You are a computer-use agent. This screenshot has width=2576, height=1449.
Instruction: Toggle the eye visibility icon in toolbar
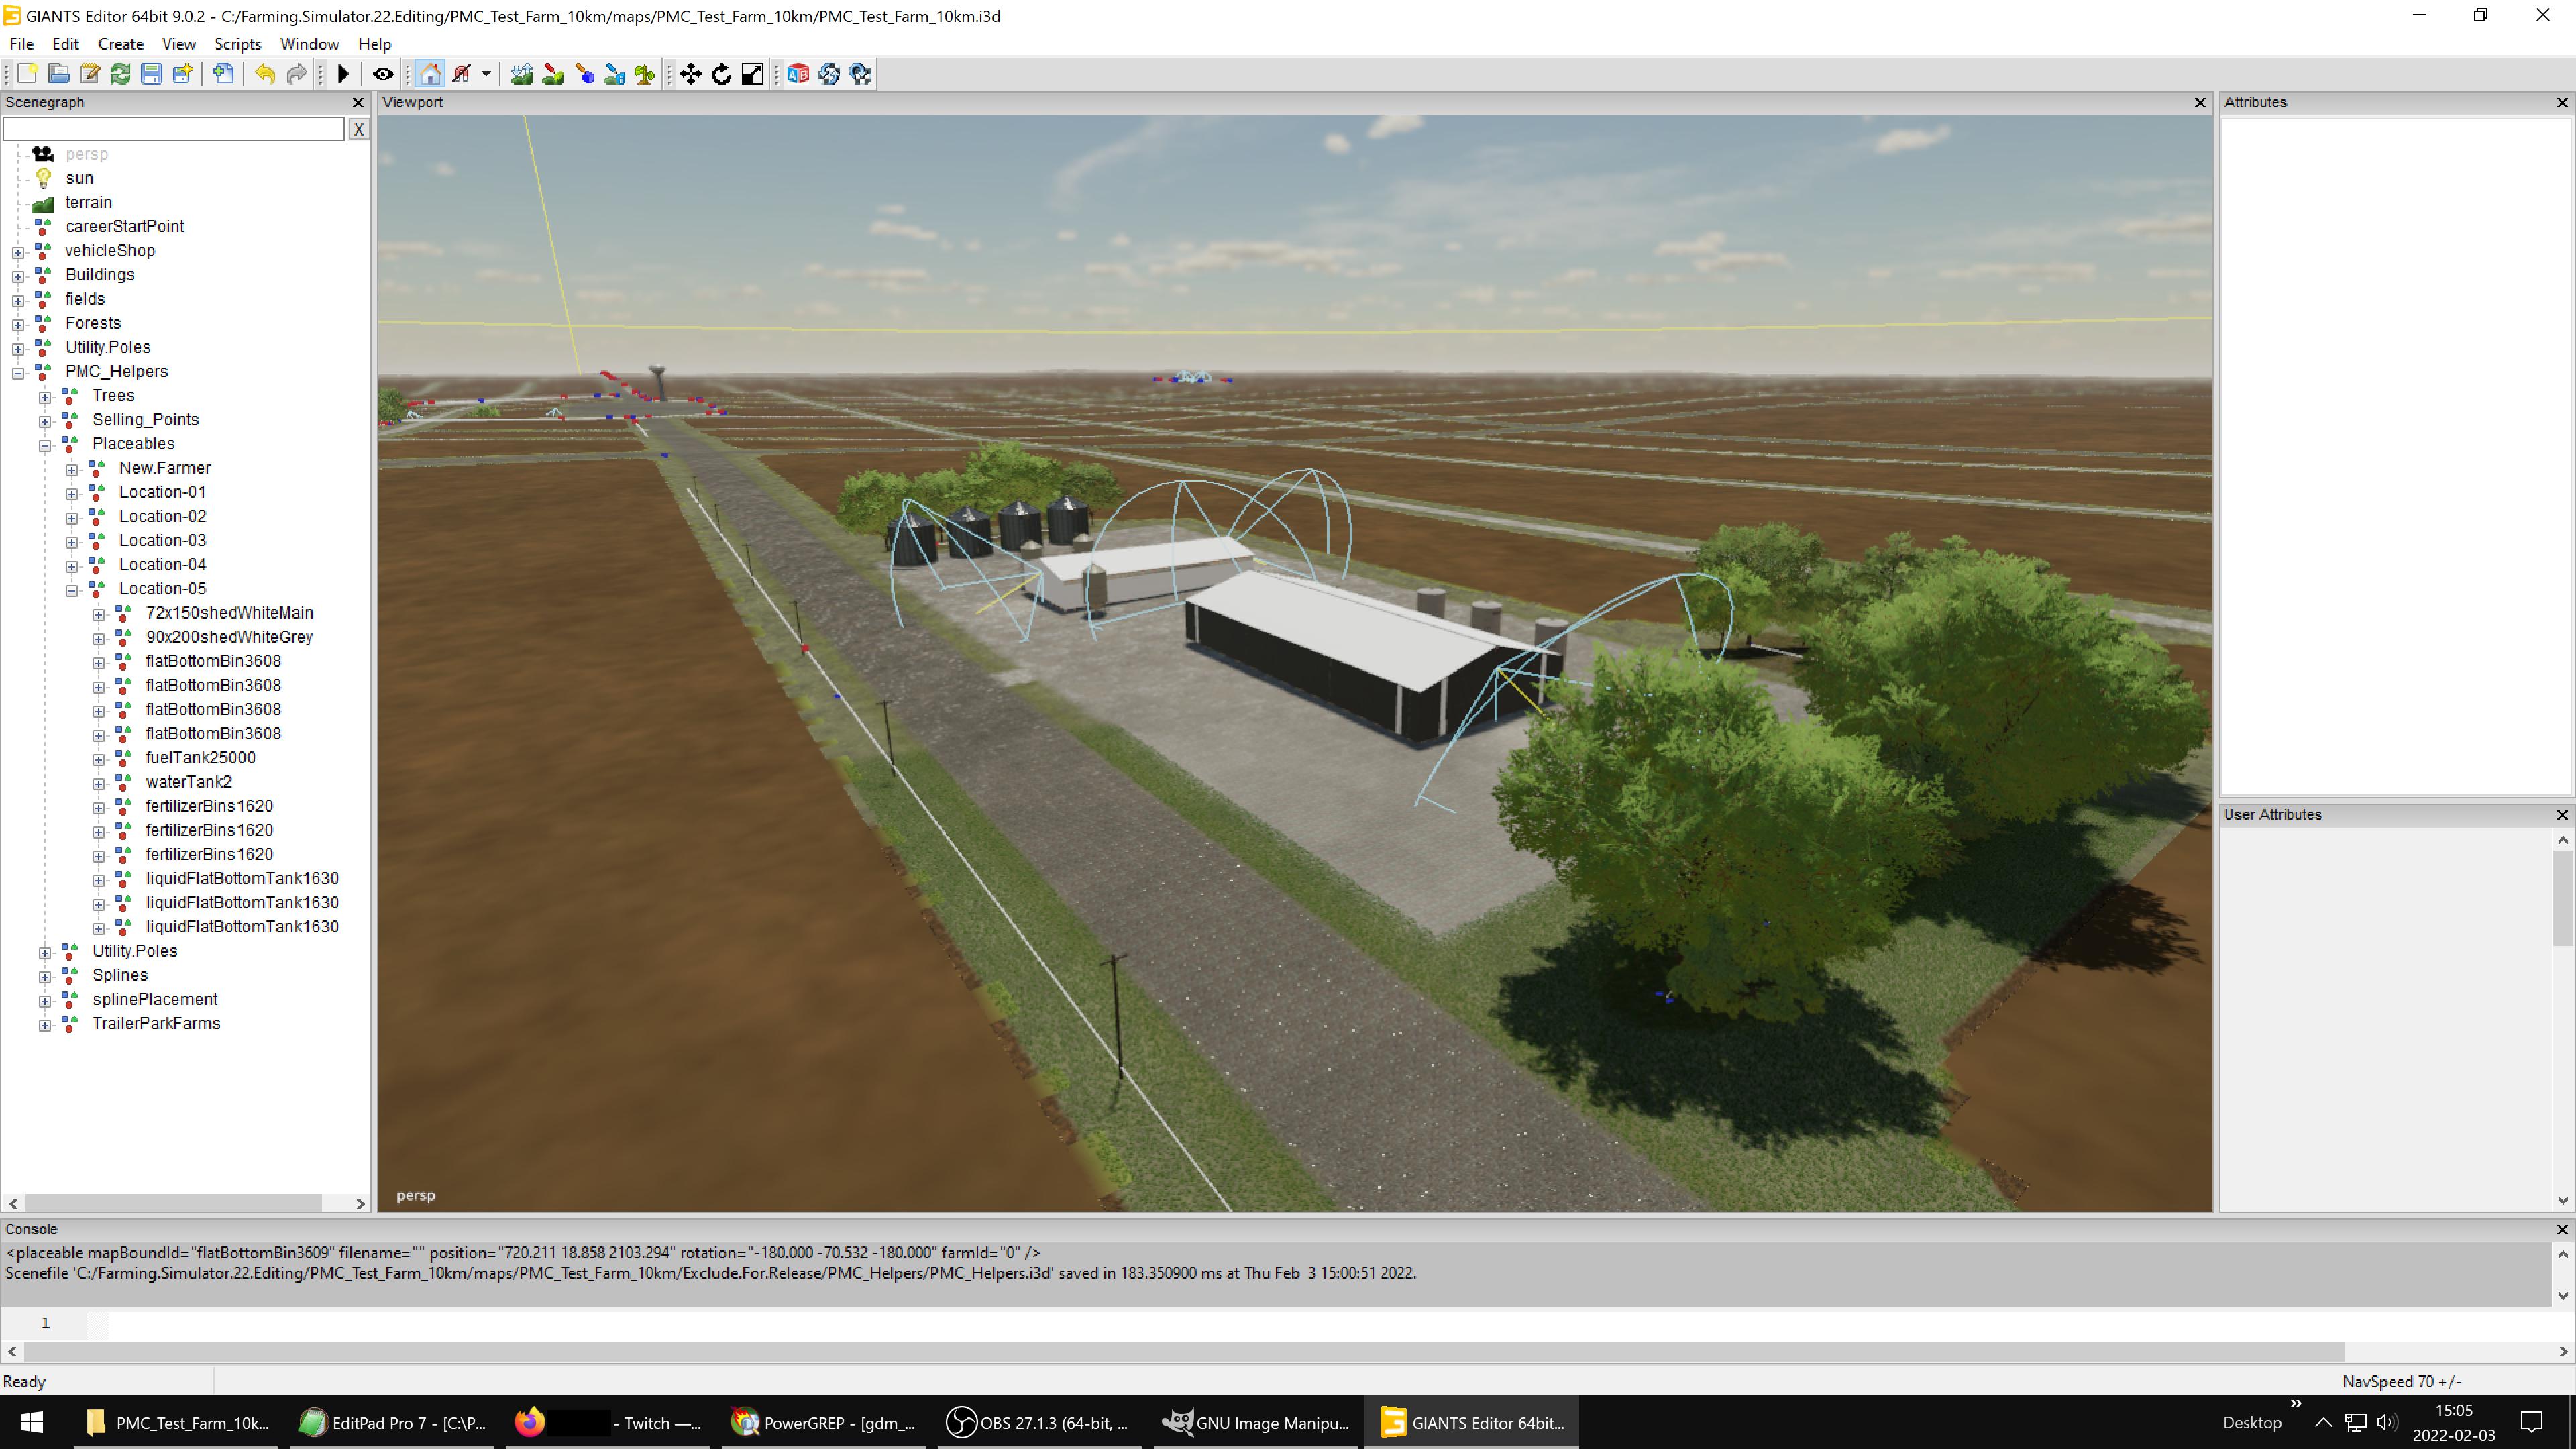pyautogui.click(x=383, y=74)
